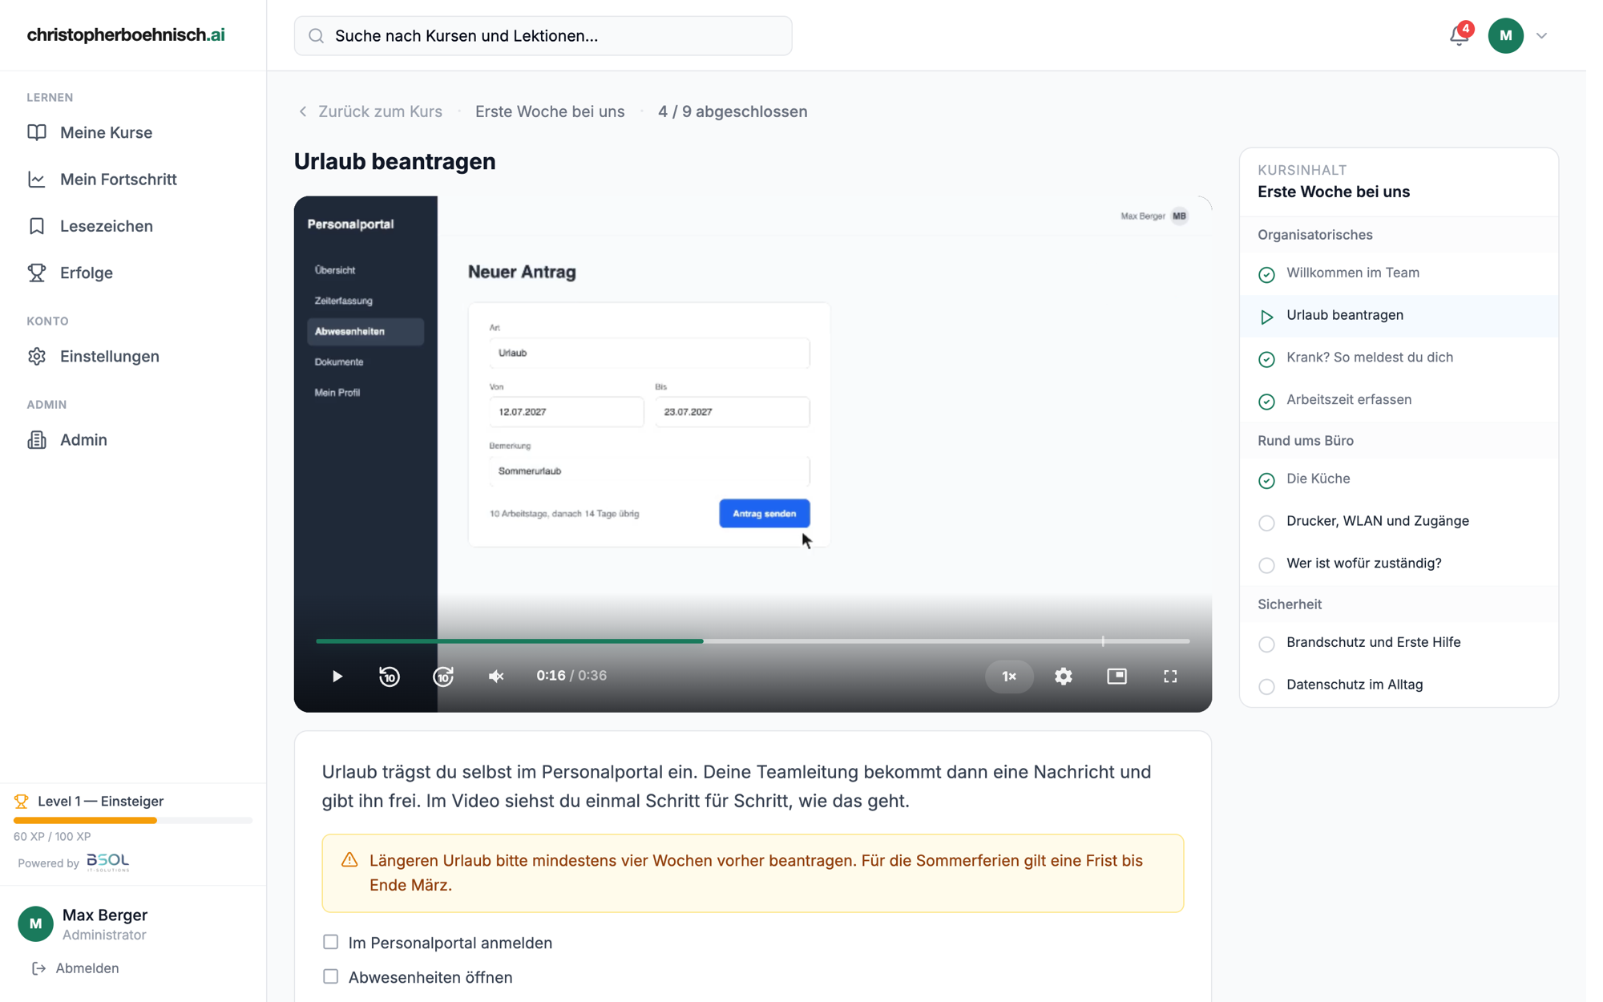Screen dimensions: 1603x1002
Task: Select current lesson Urlaub beantragen
Action: tap(1399, 316)
